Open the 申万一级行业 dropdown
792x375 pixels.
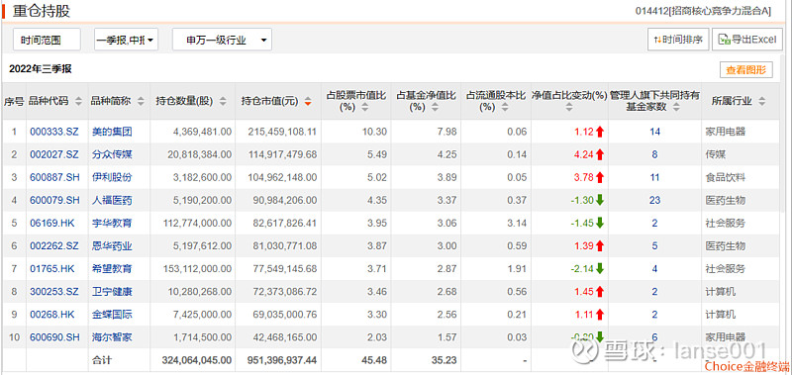coord(222,40)
